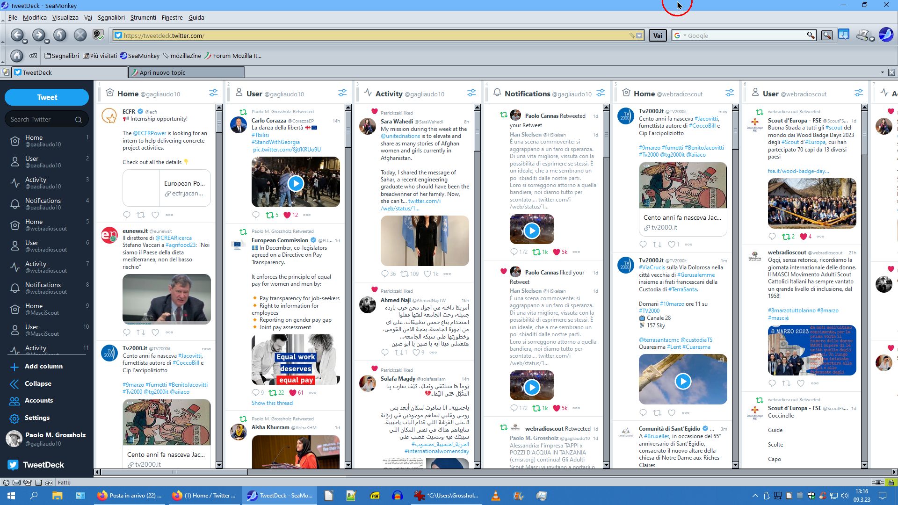Open column options for Notifications @gagliaudo10
The image size is (898, 505).
click(601, 93)
